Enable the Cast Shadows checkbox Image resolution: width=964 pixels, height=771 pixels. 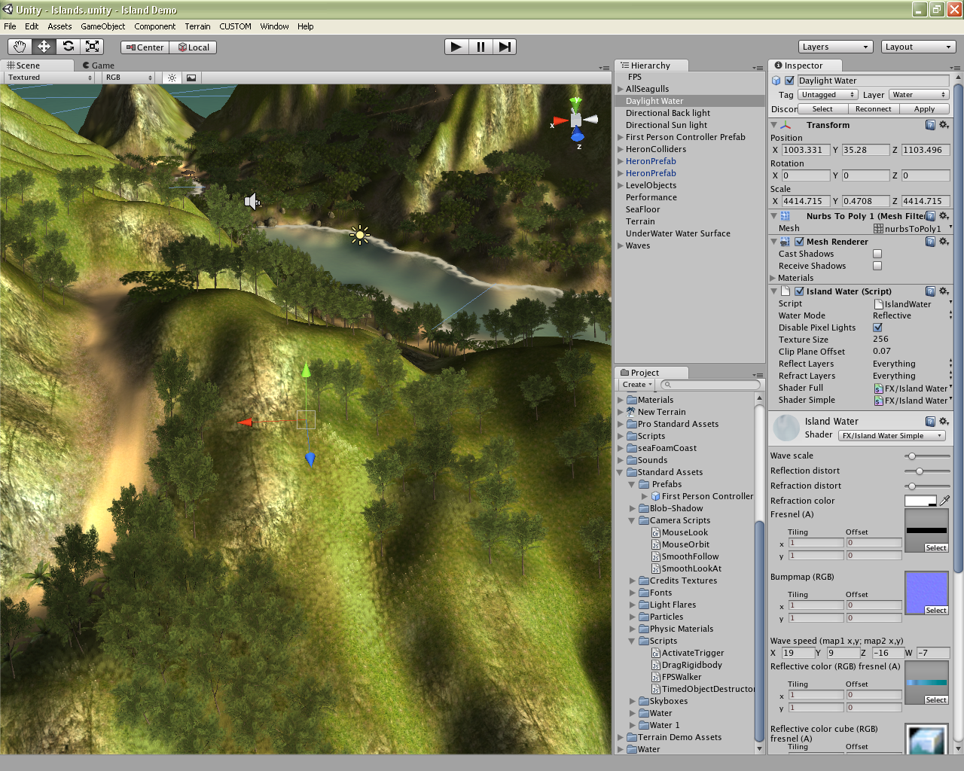877,254
